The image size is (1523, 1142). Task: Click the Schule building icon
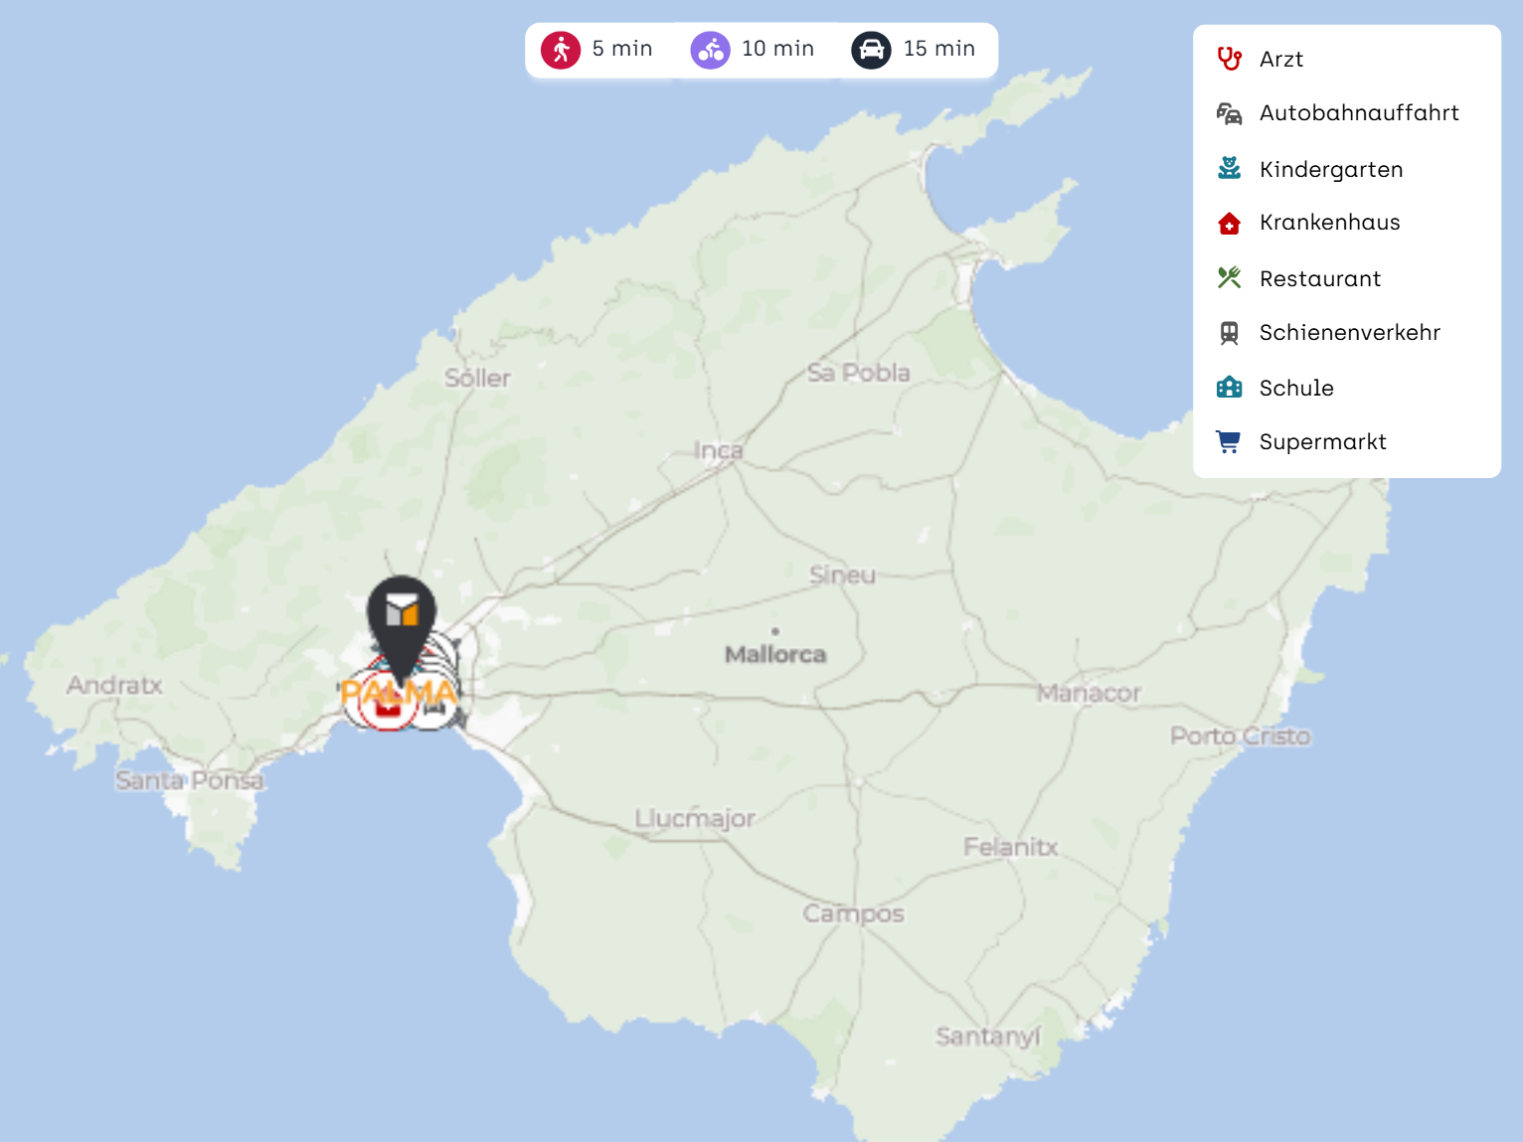tap(1230, 388)
